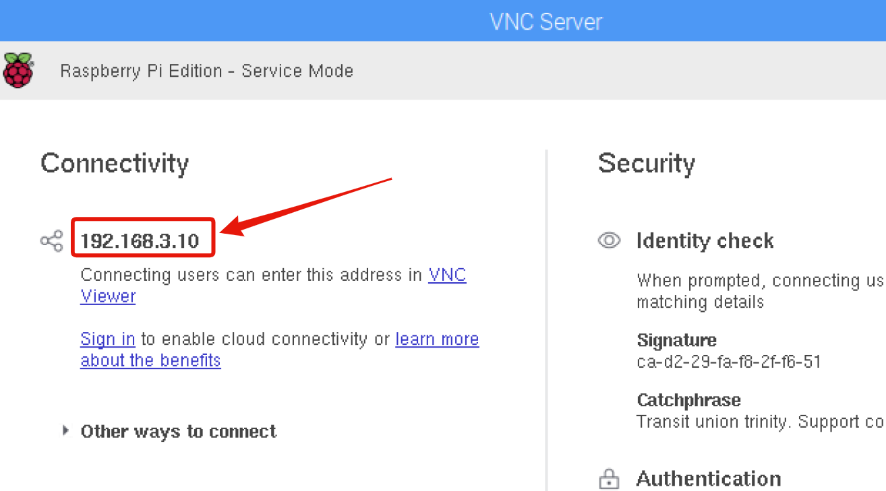Click the bold Catchphrase label
Viewport: 886px width, 491px height.
click(x=688, y=400)
